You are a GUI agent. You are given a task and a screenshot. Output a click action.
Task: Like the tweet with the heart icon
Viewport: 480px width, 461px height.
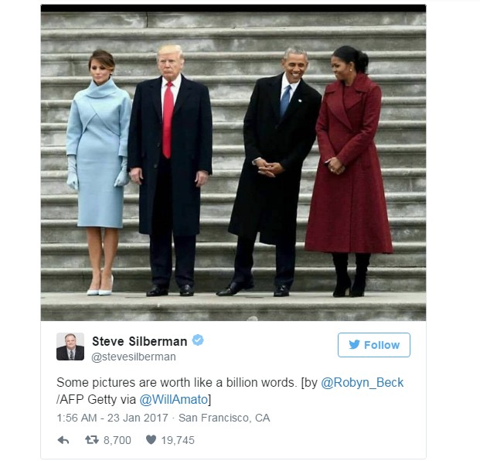click(x=151, y=439)
